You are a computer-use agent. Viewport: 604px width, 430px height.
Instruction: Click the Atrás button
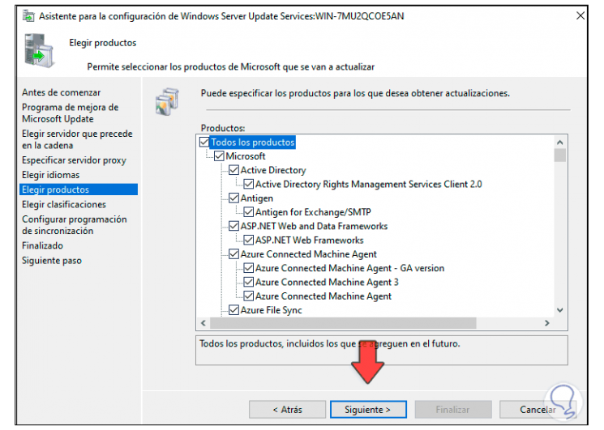(287, 410)
